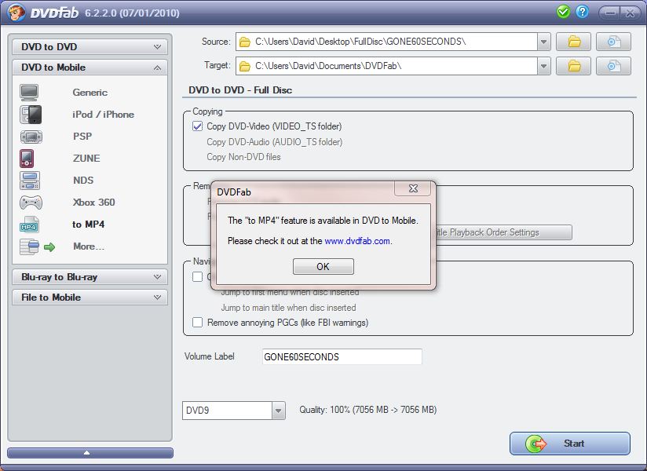Click the Xbox 360 controller icon
Image resolution: width=647 pixels, height=471 pixels.
31,203
